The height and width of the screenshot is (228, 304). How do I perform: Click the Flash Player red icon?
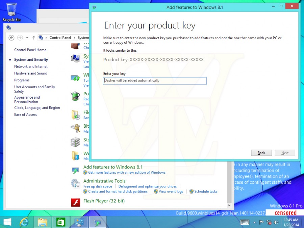75,202
